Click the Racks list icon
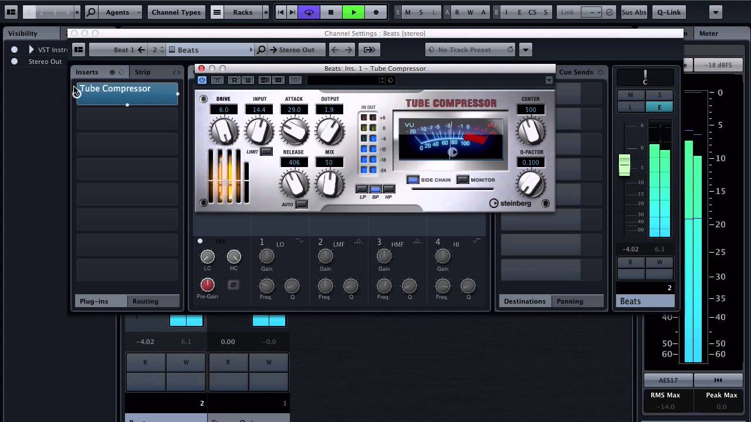Viewport: 751px width, 422px height. [217, 12]
